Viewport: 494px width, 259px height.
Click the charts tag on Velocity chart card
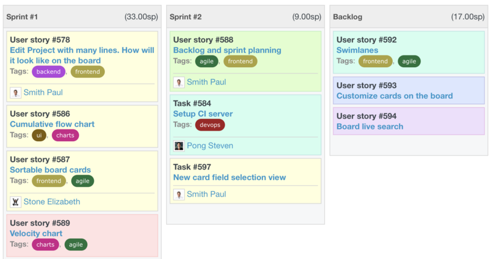(45, 245)
